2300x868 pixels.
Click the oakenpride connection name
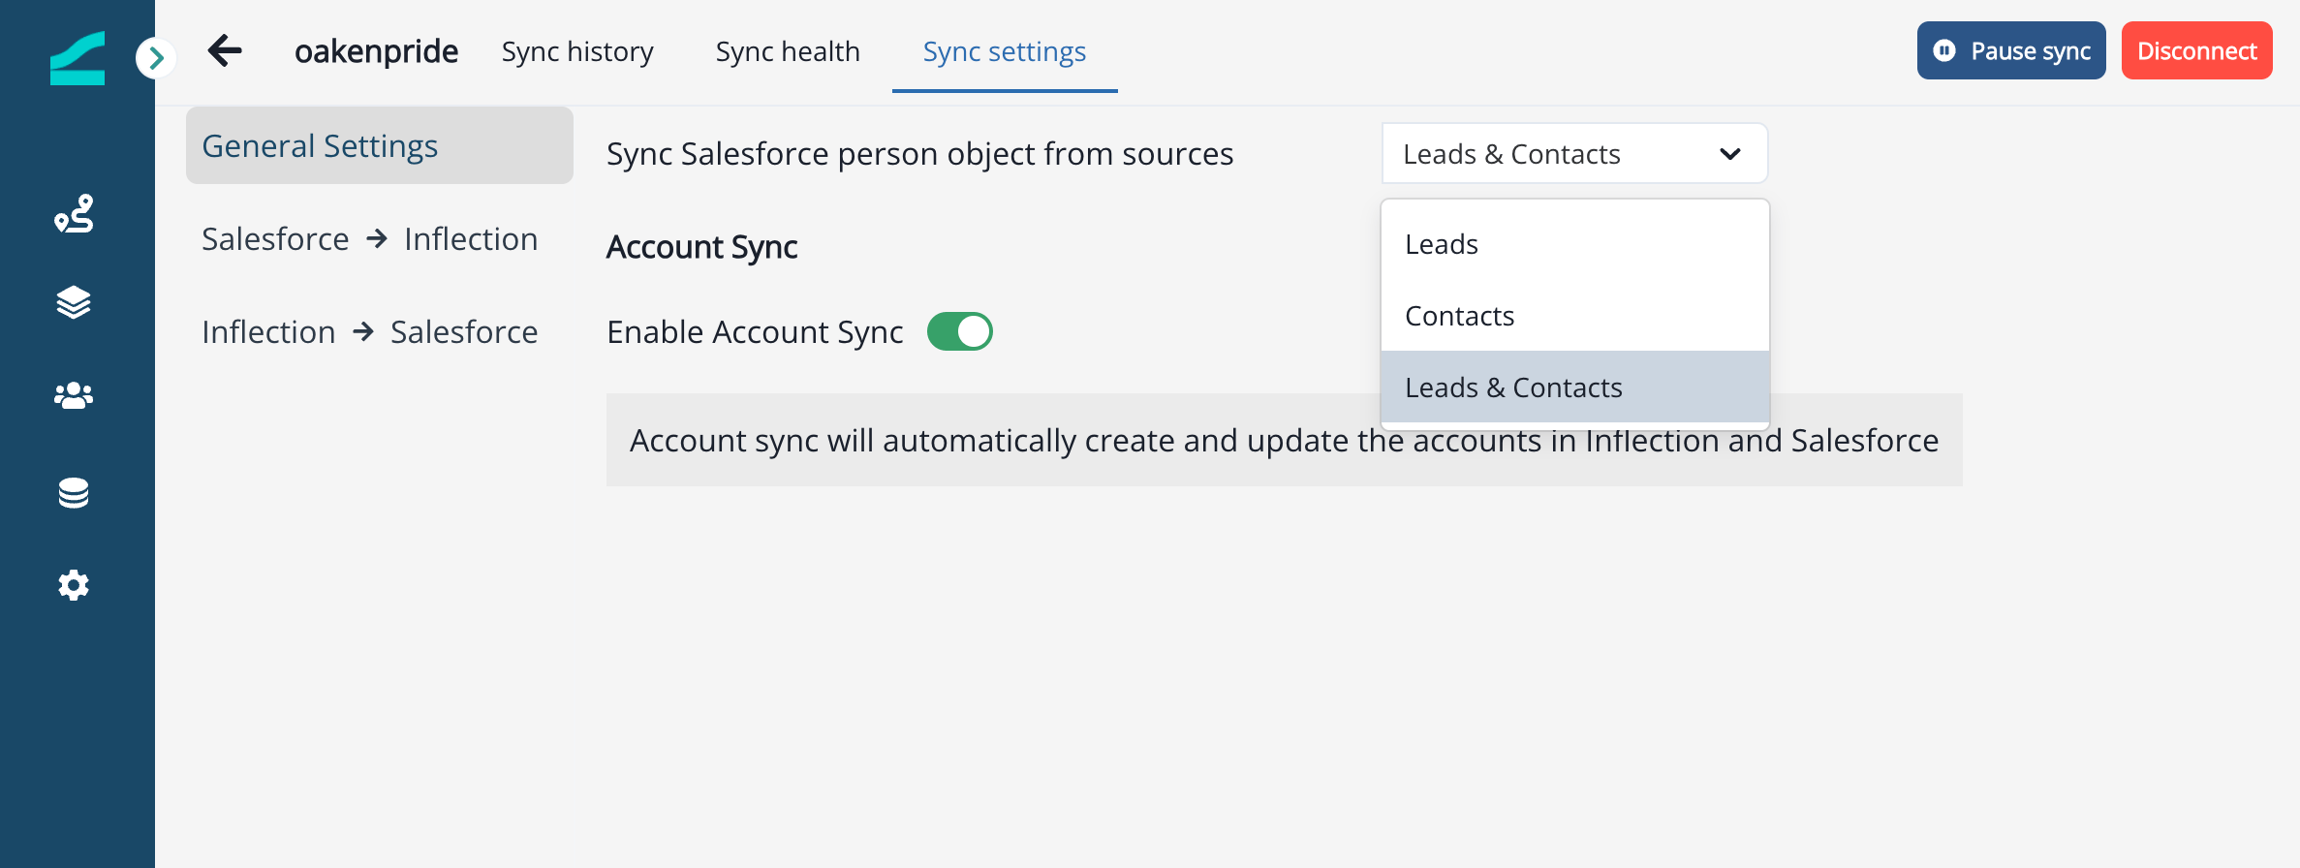click(x=376, y=51)
